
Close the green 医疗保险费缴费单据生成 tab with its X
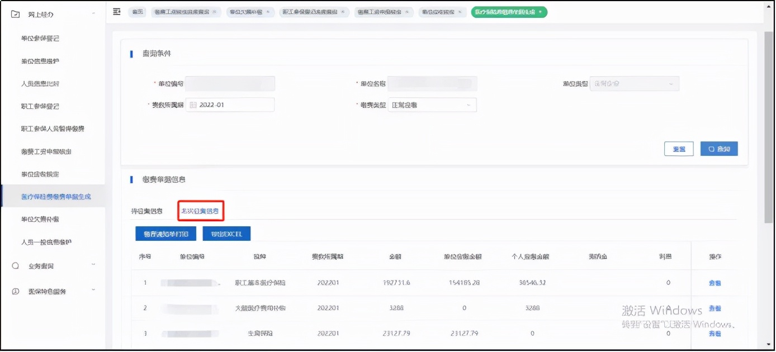540,11
